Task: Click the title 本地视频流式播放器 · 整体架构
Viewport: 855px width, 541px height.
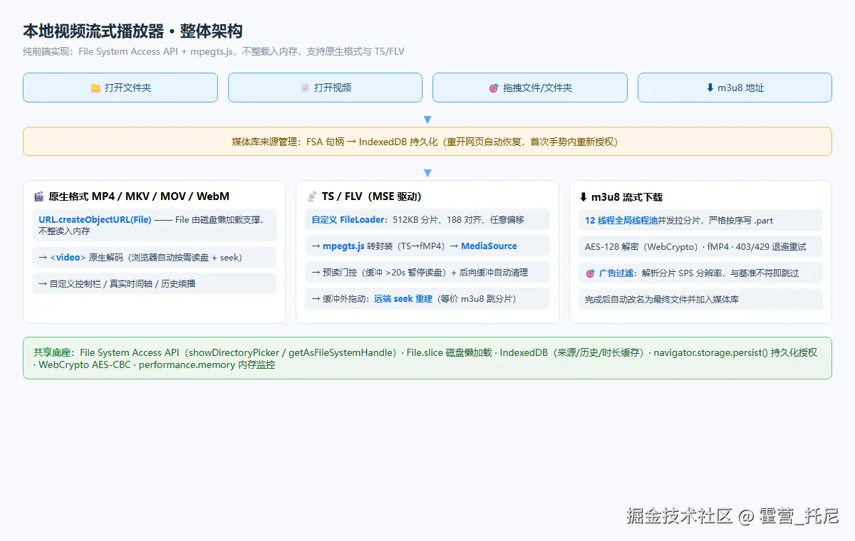Action: 133,31
